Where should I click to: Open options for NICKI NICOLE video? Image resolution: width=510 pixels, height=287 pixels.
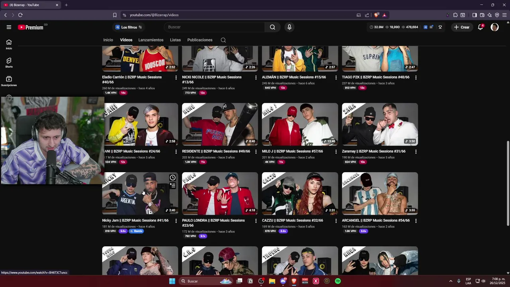coord(256,77)
